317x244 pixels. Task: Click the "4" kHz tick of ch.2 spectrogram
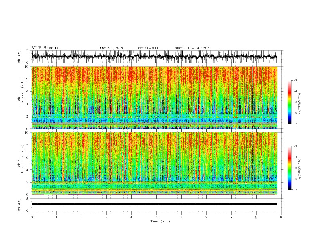coord(28,170)
